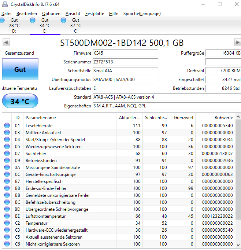Click status orb of Befehlszeitüberschreitung row
This screenshot has height=250, width=241.
[7, 202]
